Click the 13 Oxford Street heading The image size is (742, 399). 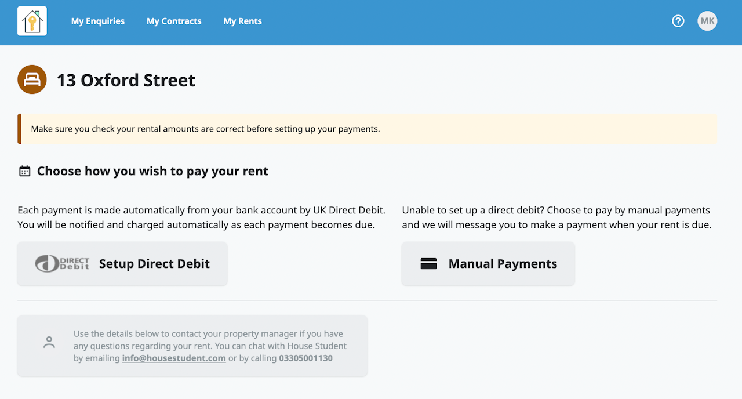click(x=126, y=80)
